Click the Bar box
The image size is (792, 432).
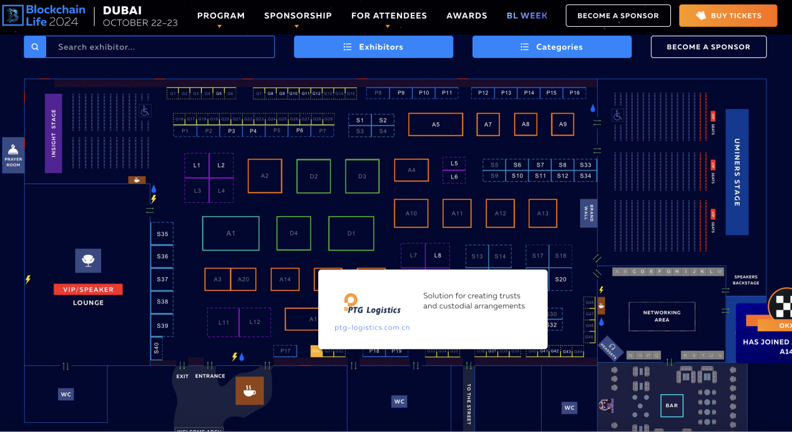pyautogui.click(x=672, y=406)
